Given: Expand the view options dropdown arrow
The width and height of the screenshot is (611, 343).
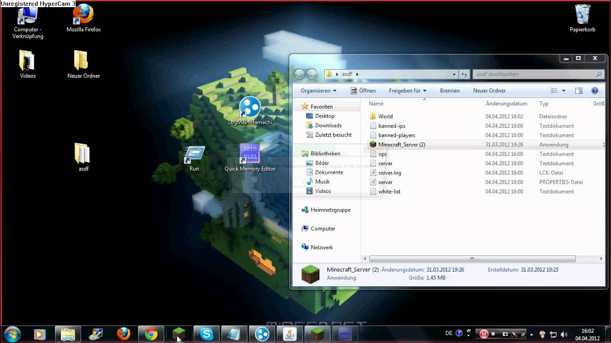Looking at the screenshot, I should click(564, 91).
